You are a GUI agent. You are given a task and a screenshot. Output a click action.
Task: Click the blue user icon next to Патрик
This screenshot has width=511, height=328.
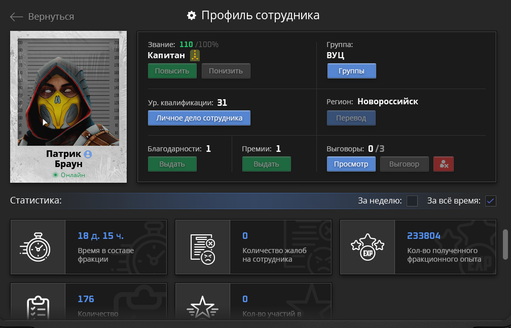(x=88, y=154)
